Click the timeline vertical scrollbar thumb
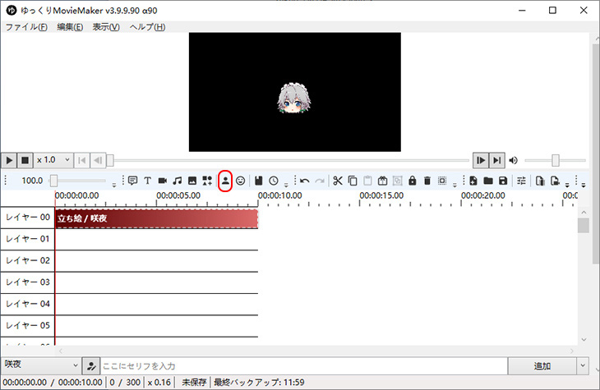The image size is (600, 390). click(584, 225)
